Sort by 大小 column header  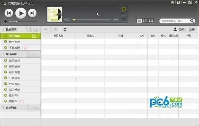point(142,36)
